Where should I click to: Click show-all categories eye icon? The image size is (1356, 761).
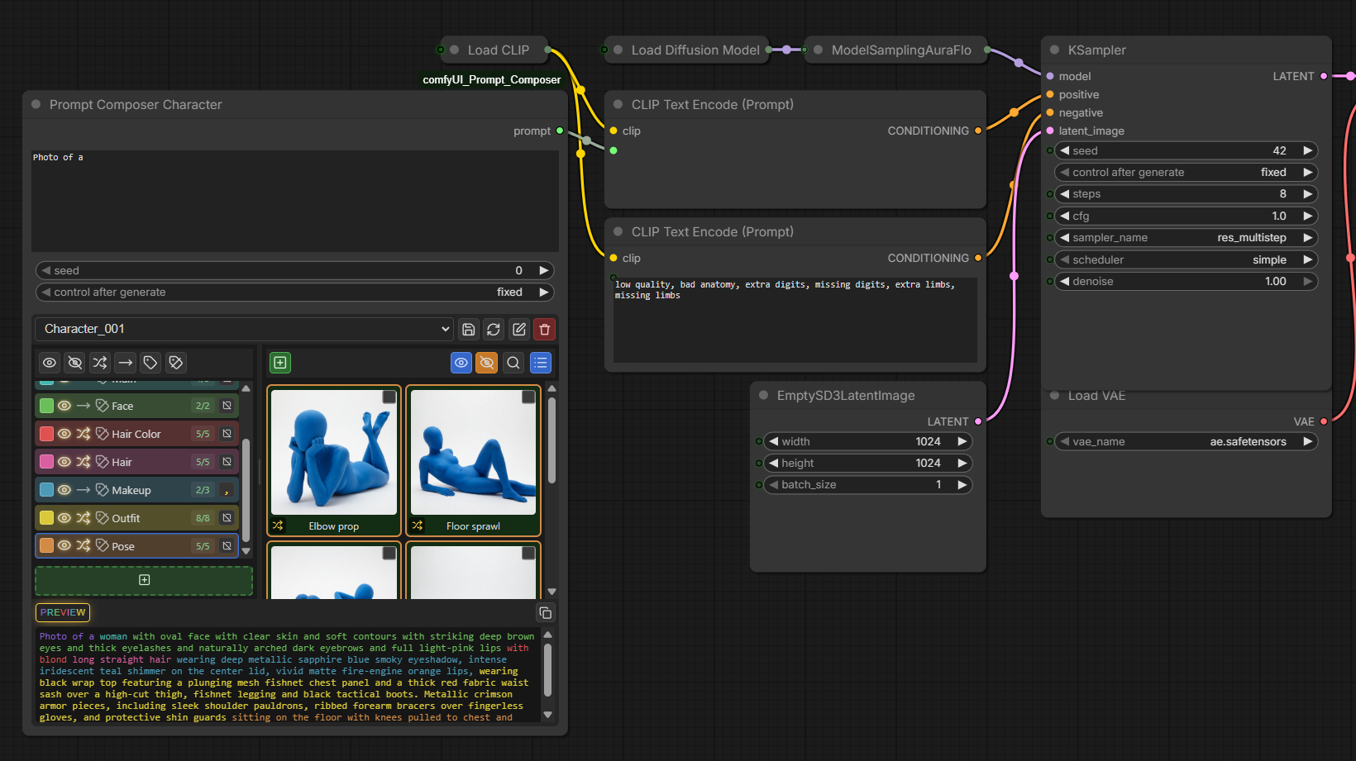pyautogui.click(x=50, y=363)
